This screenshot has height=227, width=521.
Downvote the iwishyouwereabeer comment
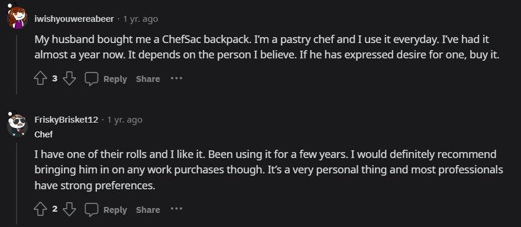click(69, 79)
